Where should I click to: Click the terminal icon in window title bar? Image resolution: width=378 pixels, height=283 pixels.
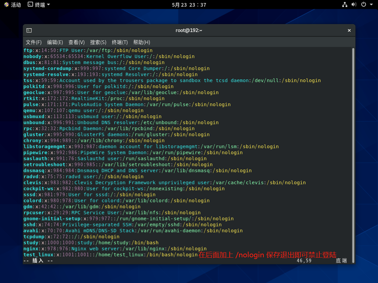coord(29,30)
